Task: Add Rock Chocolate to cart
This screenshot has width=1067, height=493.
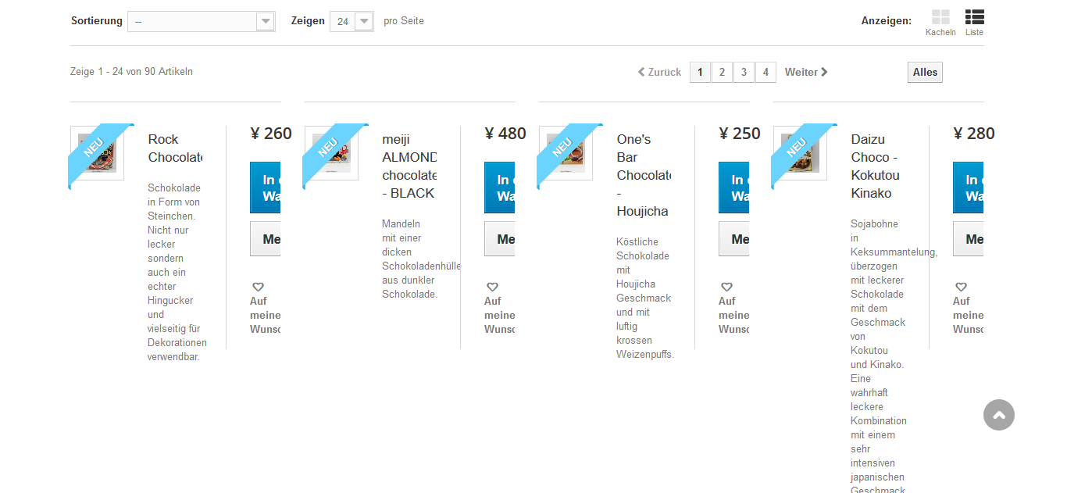Action: click(265, 188)
